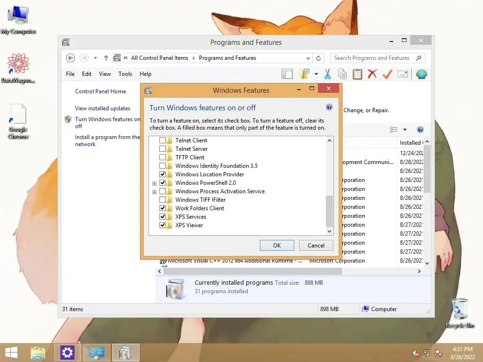Uncheck Windows Location Provider
Image resolution: width=483 pixels, height=362 pixels.
point(162,174)
